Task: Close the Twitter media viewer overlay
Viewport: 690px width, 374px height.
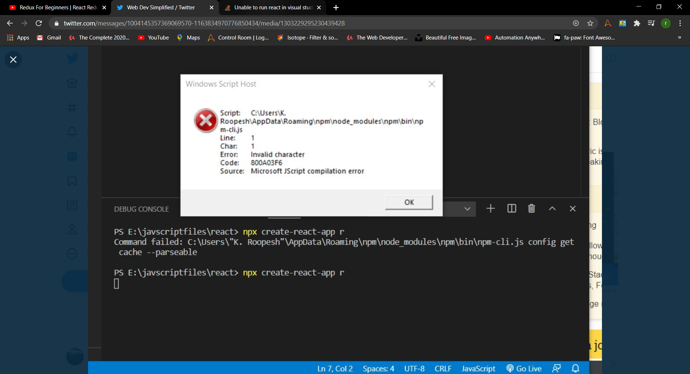Action: coord(13,60)
